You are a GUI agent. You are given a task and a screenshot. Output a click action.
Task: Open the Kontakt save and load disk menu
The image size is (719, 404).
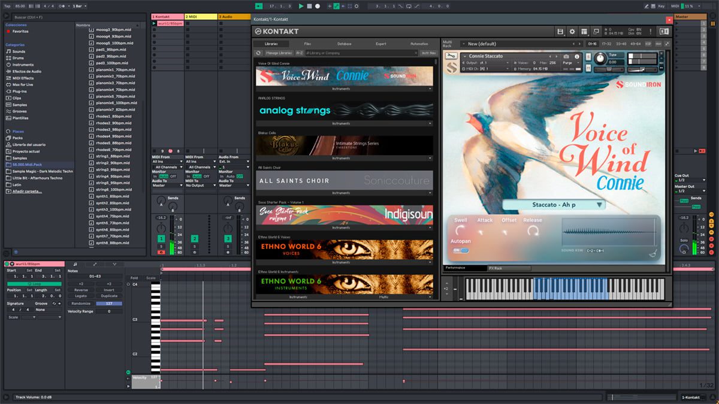[x=560, y=31]
